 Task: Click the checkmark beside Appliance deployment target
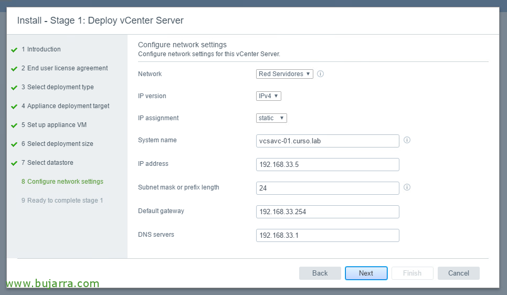click(14, 107)
